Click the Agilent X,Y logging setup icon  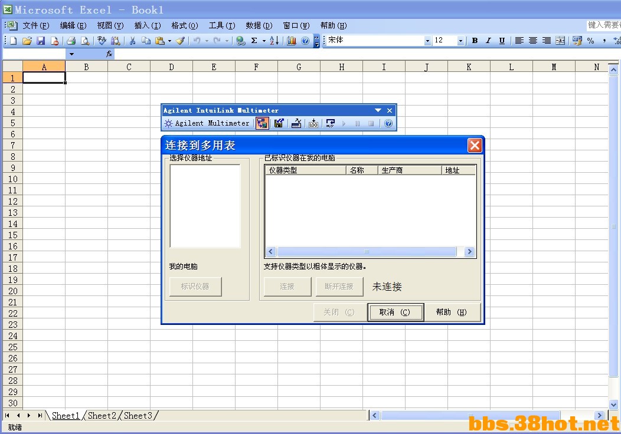(x=331, y=123)
